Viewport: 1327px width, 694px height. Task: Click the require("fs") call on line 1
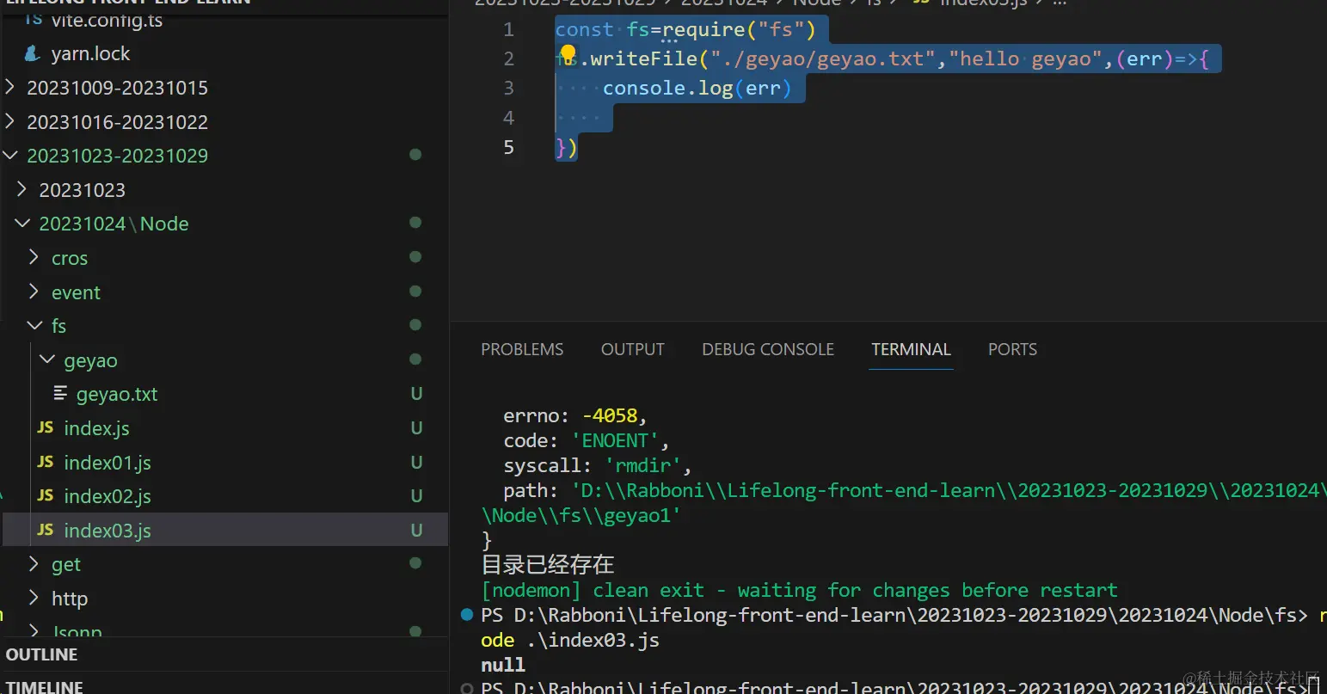click(738, 29)
